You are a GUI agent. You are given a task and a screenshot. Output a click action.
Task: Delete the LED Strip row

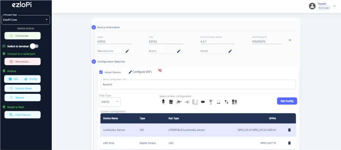tap(289, 143)
